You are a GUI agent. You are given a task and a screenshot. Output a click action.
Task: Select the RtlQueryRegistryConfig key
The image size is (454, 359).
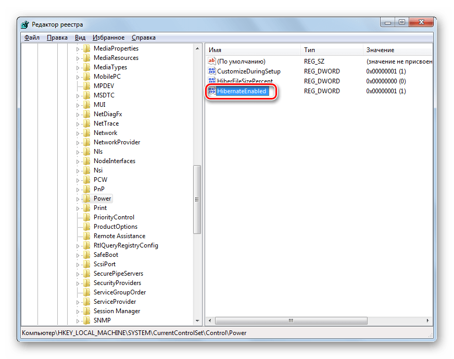(x=125, y=245)
